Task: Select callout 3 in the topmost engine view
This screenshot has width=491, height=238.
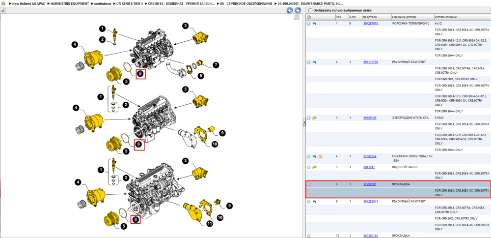Action: coord(186,26)
